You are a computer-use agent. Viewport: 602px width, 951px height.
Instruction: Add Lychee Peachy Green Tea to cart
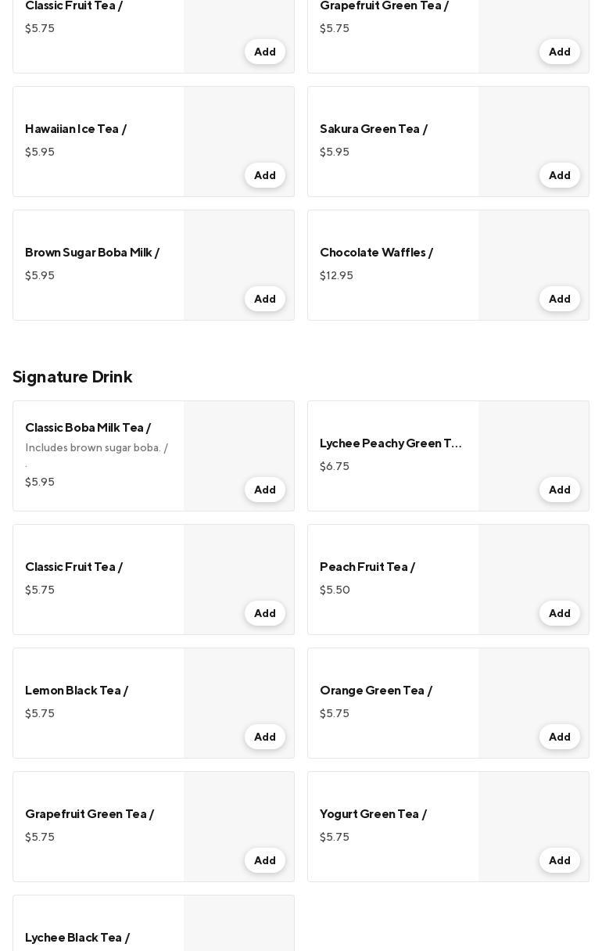pos(559,490)
